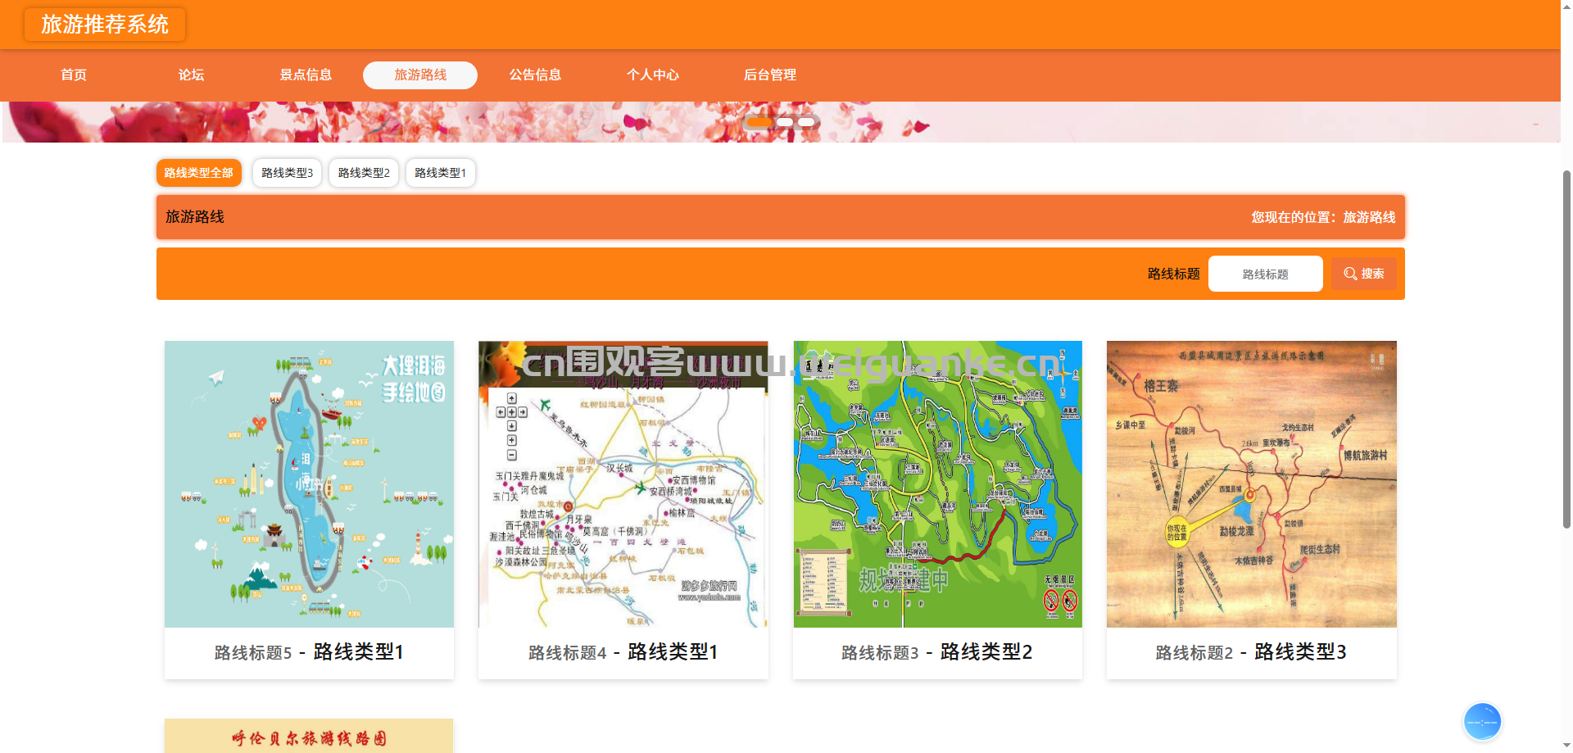
Task: Open the 大理洱海 hand-drawn map thumbnail
Action: coord(309,484)
